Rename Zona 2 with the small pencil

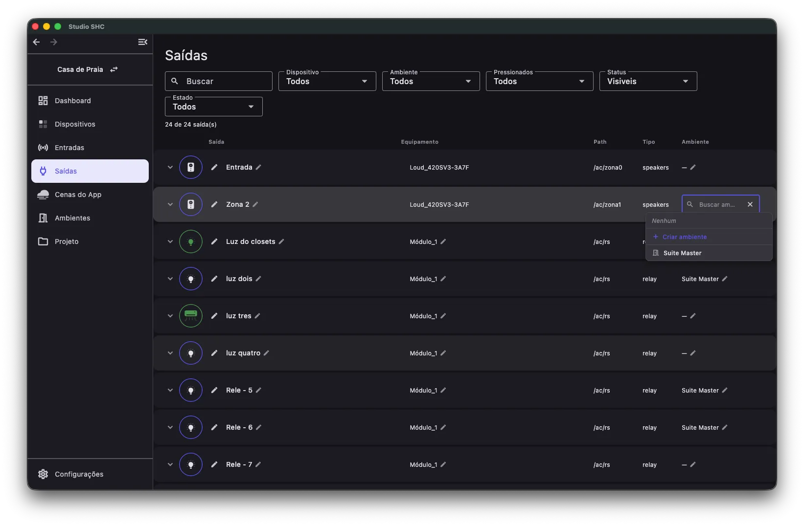[255, 204]
